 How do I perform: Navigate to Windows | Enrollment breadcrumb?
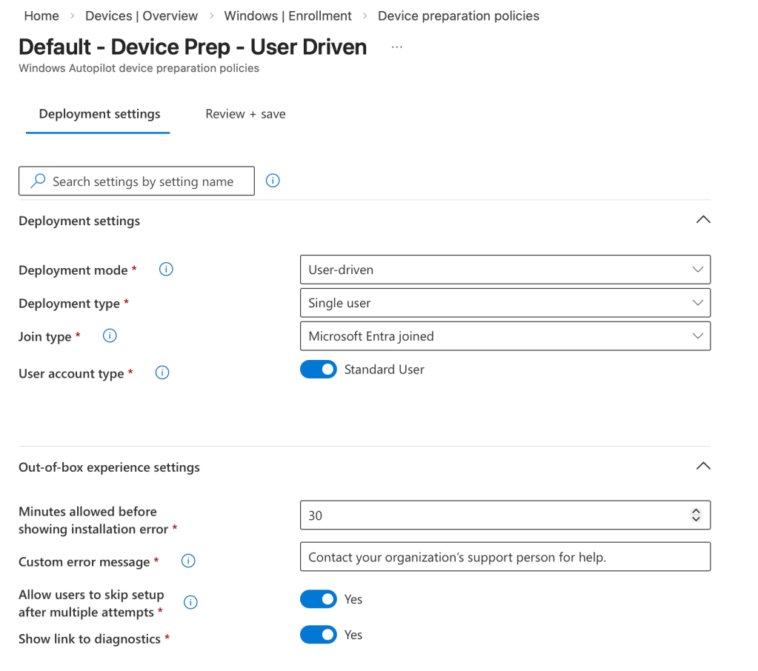[287, 16]
